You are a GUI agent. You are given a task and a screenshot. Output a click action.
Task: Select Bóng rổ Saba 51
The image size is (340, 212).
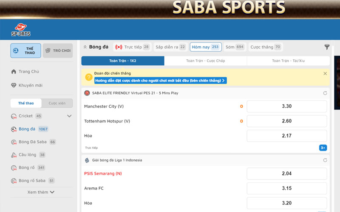coord(37,181)
